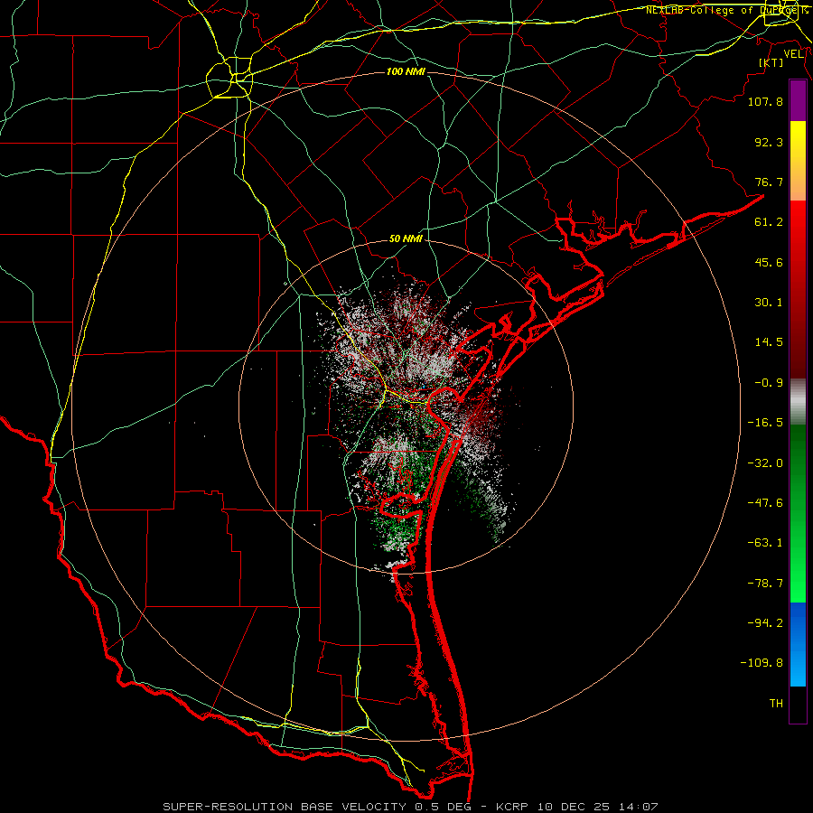Click the -63.1 velocity scale value

[x=765, y=543]
